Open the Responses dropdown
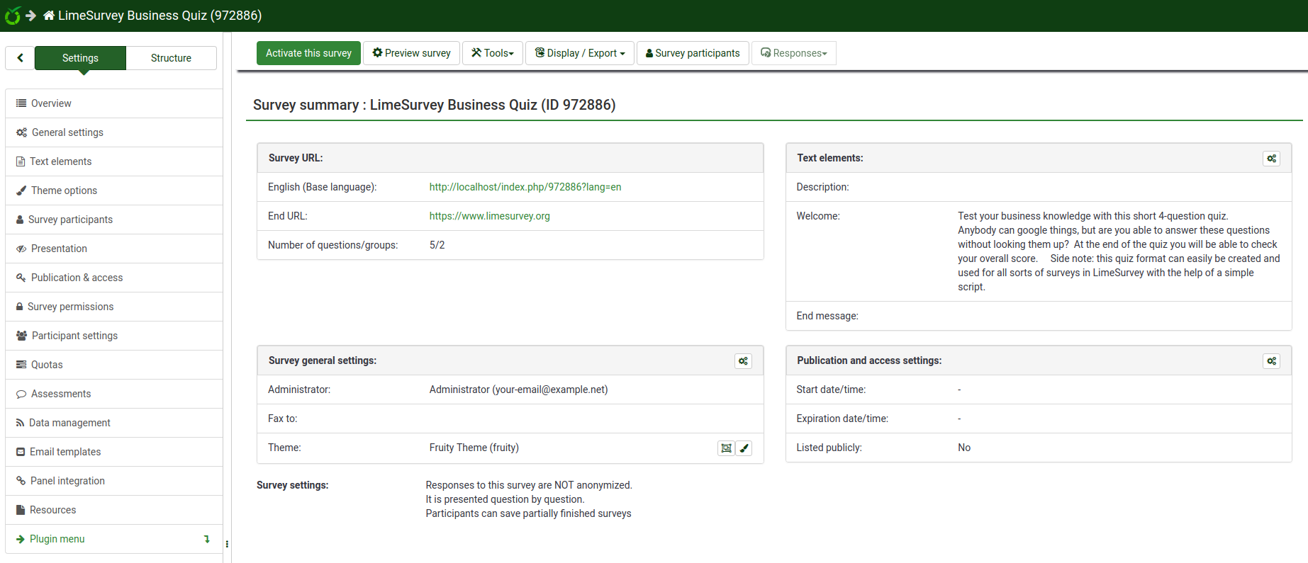 pos(793,53)
